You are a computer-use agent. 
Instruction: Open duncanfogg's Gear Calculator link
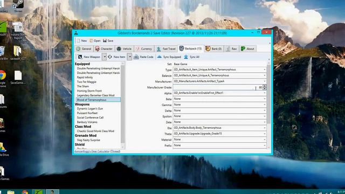[92, 151]
